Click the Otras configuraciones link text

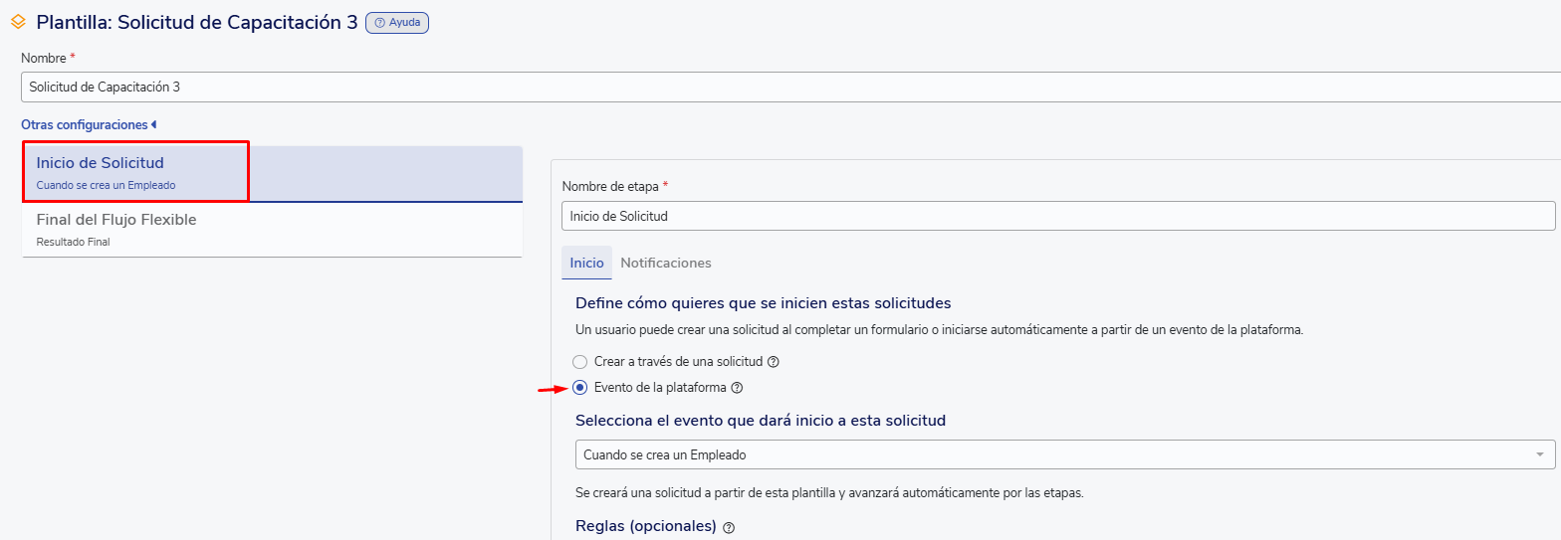pos(84,125)
